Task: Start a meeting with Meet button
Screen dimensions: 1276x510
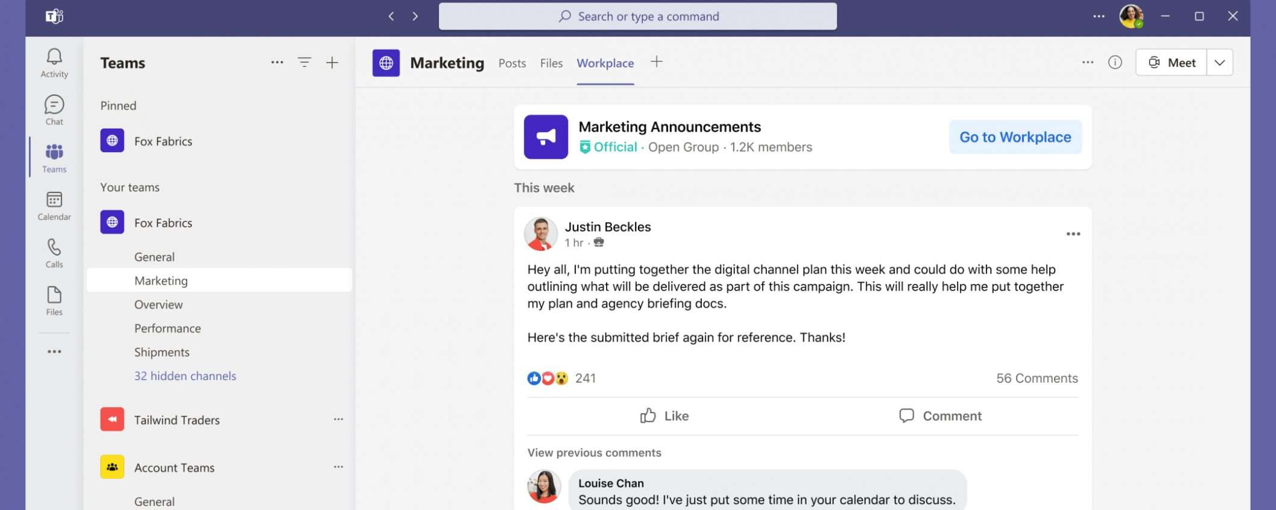Action: pos(1171,63)
